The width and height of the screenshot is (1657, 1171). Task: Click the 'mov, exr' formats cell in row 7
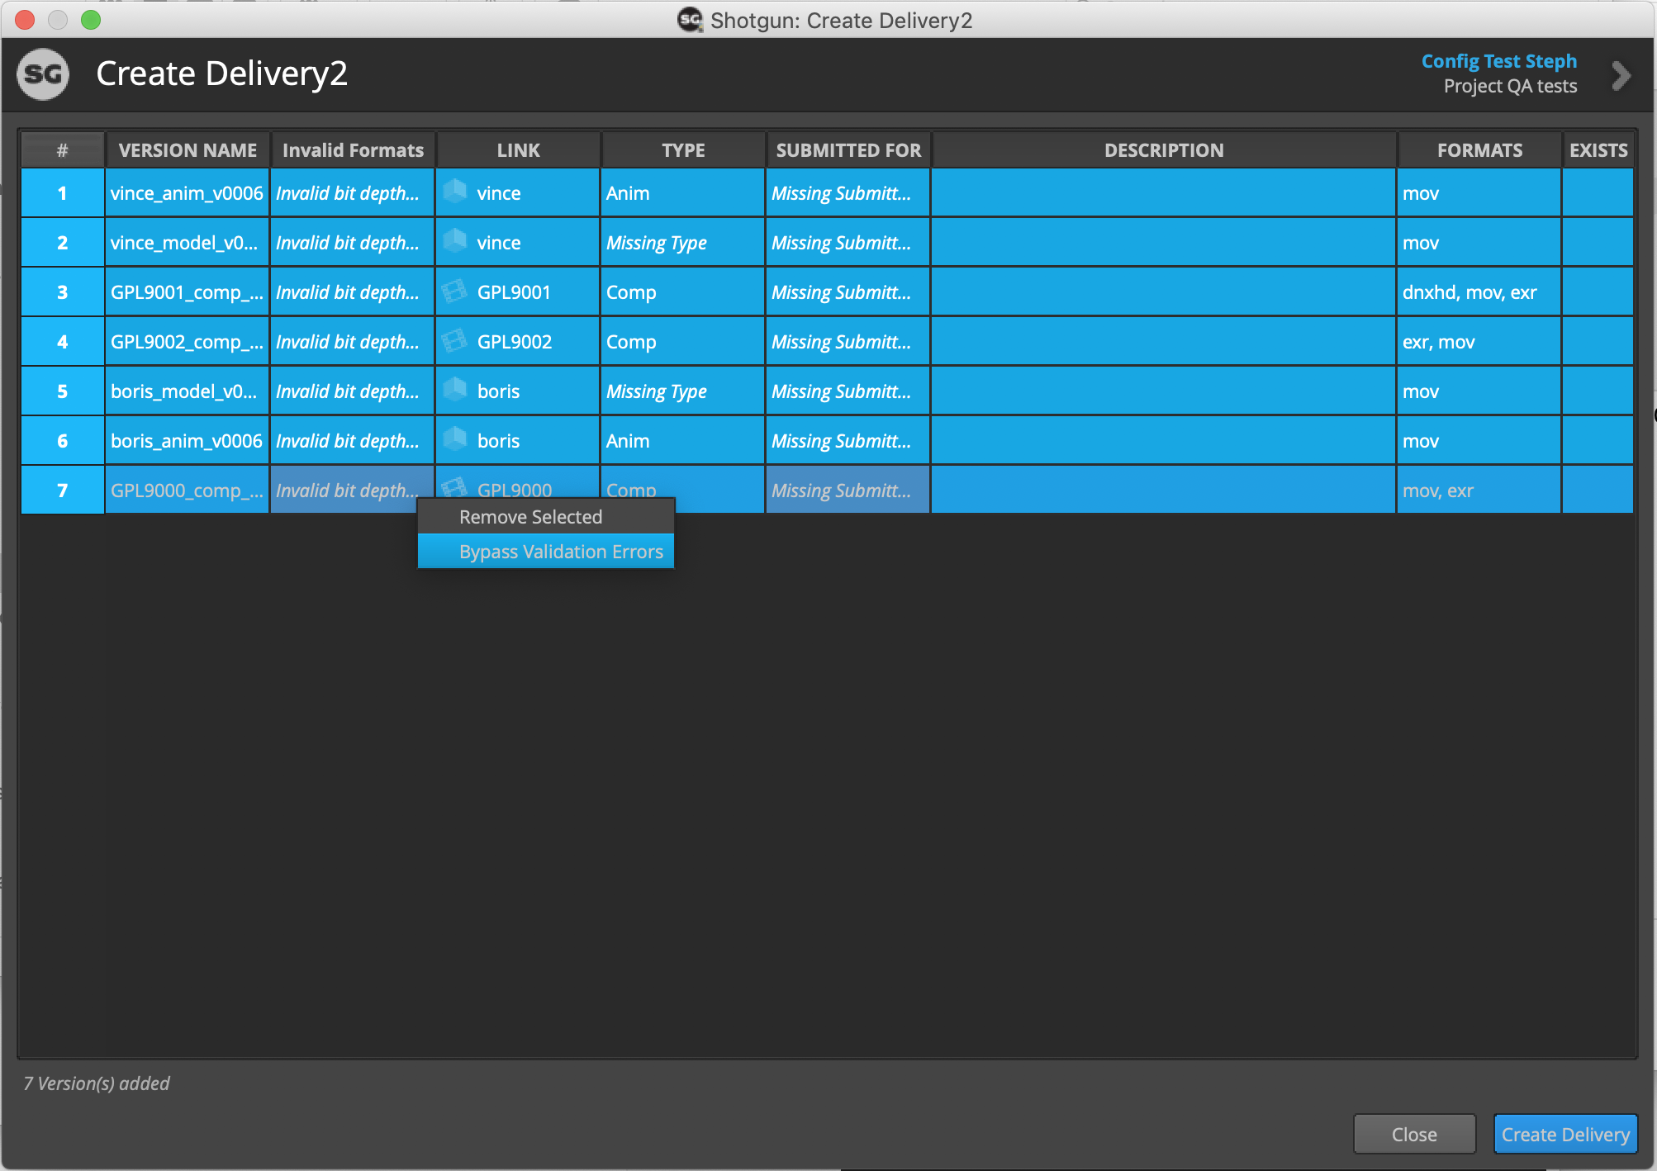tap(1479, 491)
